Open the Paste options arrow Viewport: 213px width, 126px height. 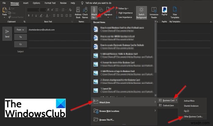(x=5, y=17)
